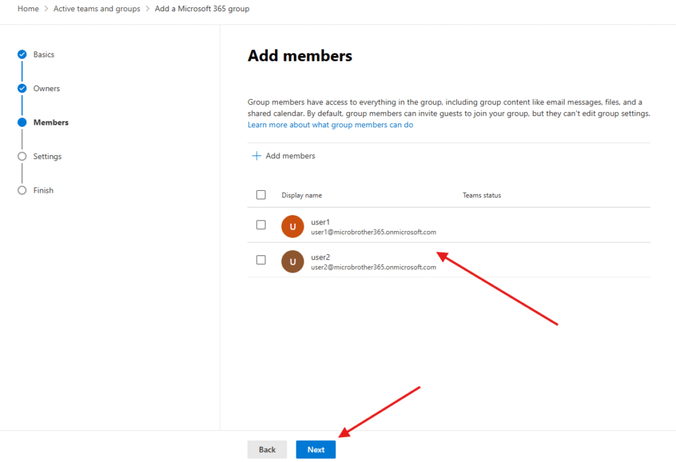
Task: Select the Basics step label
Action: [44, 55]
